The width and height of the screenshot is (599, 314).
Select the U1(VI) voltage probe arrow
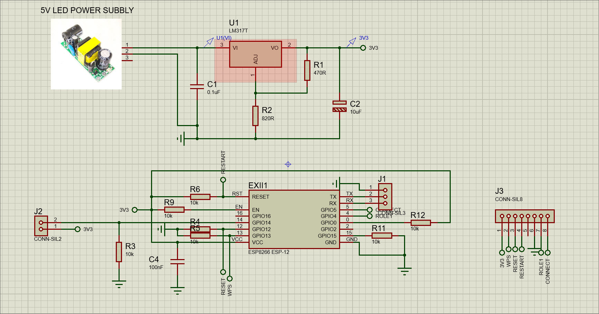pos(208,42)
